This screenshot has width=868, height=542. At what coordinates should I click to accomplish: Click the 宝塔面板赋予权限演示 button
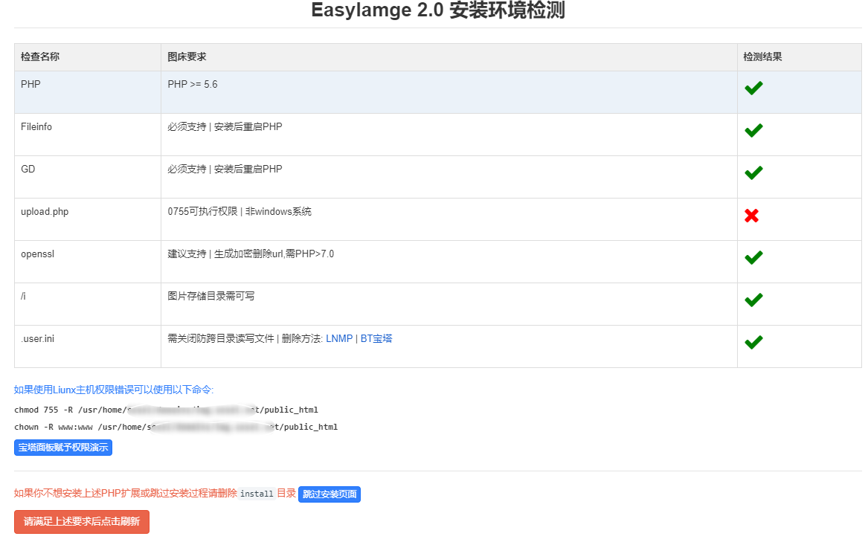pos(63,448)
